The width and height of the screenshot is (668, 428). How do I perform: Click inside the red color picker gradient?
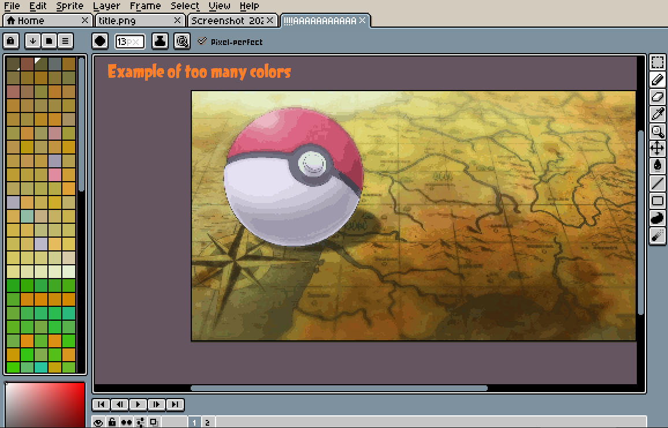coord(44,404)
